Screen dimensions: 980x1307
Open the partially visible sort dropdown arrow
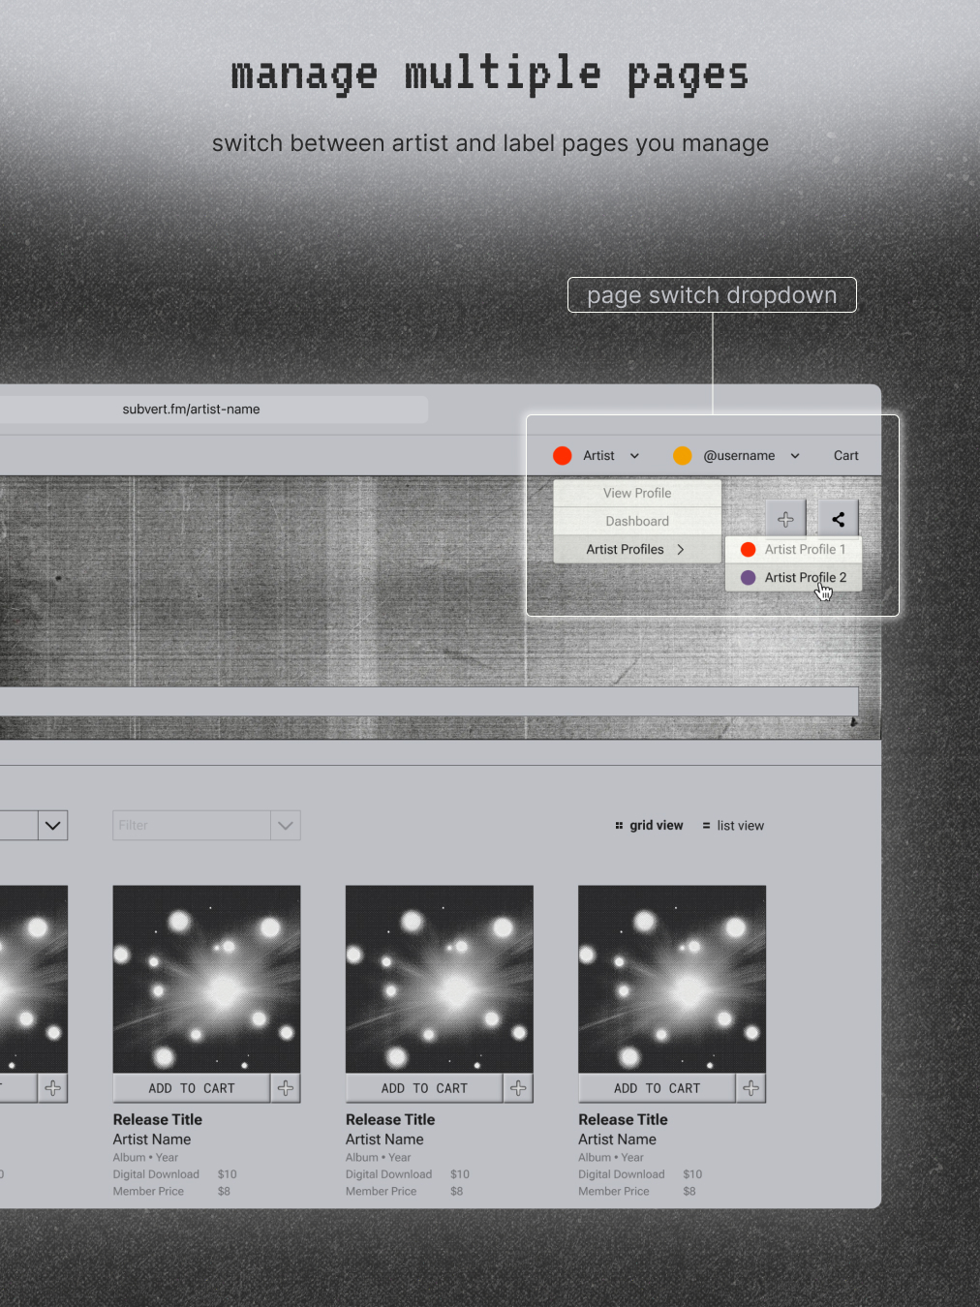click(x=53, y=826)
